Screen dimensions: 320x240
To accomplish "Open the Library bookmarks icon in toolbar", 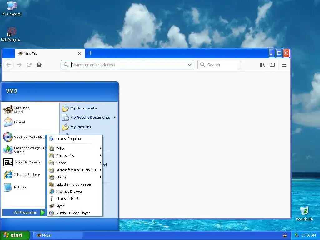I will [262, 65].
